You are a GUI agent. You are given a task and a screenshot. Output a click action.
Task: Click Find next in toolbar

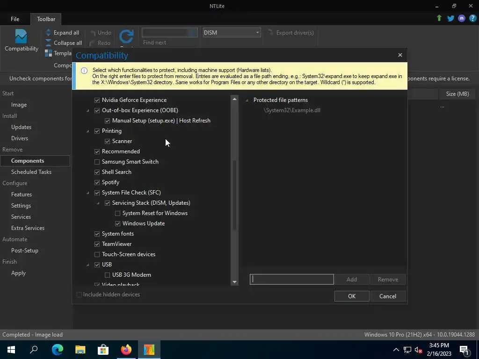[x=154, y=43]
